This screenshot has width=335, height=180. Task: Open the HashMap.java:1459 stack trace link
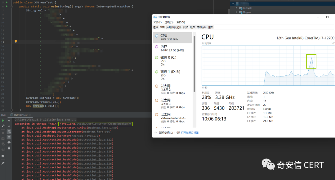coord(102,128)
